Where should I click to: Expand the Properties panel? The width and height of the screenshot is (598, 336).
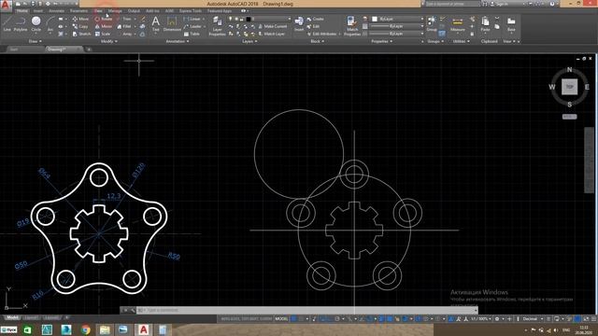(x=382, y=41)
